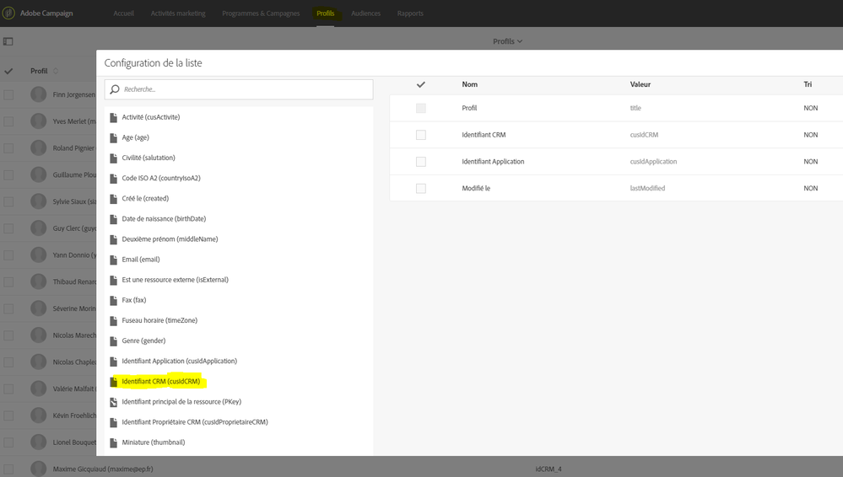Click the select-all checkmark column header

click(420, 84)
